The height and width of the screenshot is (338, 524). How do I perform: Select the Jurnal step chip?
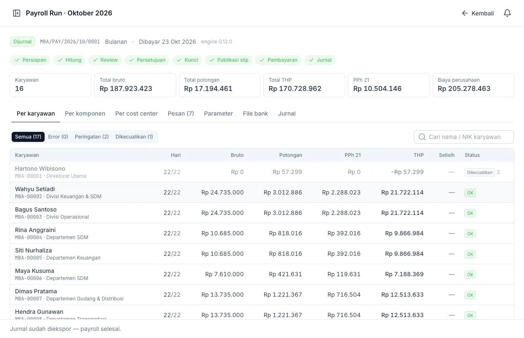coord(320,60)
